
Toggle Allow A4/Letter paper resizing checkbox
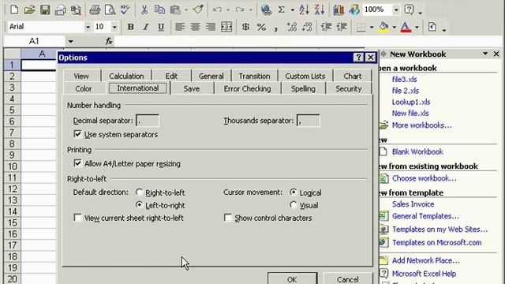(77, 163)
